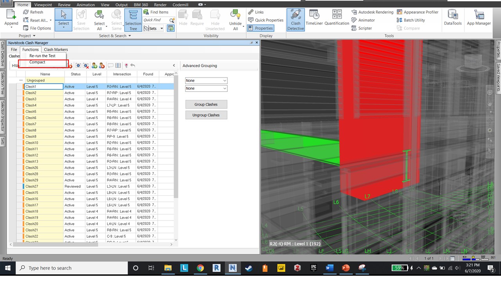The width and height of the screenshot is (501, 282).
Task: Open the Animator tool
Action: tap(363, 20)
